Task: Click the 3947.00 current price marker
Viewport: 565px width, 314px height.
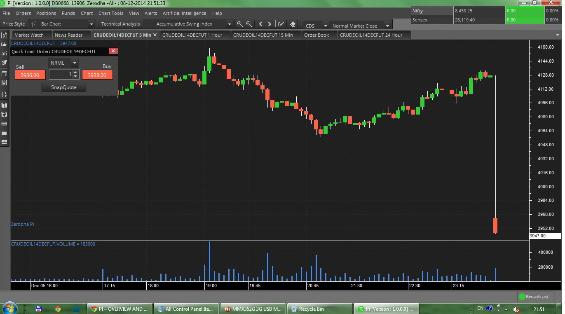Action: click(x=545, y=236)
